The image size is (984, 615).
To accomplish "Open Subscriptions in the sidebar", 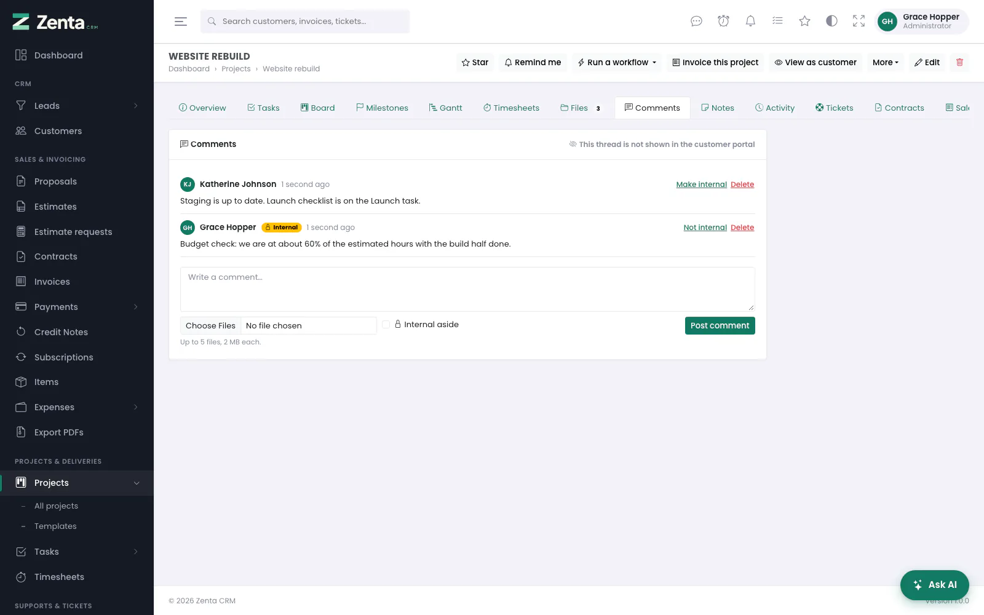I will point(77,357).
